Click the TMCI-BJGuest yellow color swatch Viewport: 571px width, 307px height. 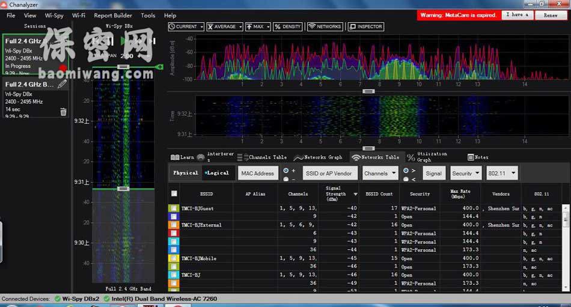[173, 208]
